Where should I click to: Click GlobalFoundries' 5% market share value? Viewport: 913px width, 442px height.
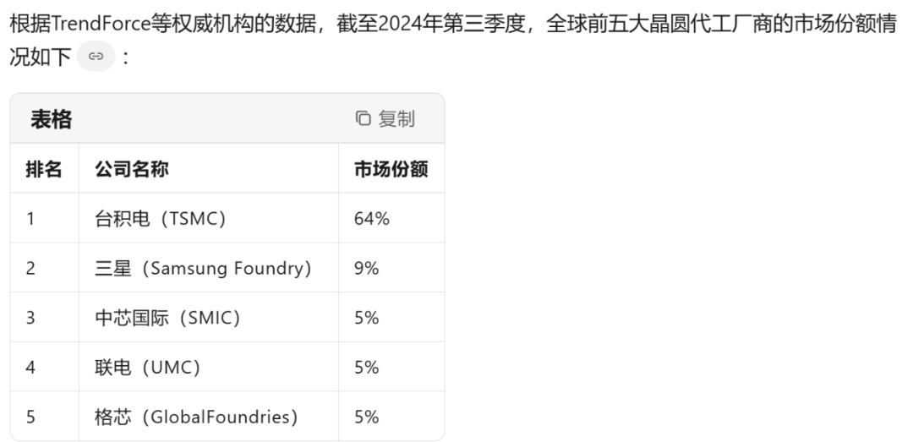(x=366, y=417)
